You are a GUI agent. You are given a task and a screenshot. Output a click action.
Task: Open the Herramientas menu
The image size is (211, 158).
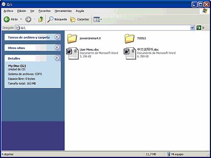click(63, 11)
